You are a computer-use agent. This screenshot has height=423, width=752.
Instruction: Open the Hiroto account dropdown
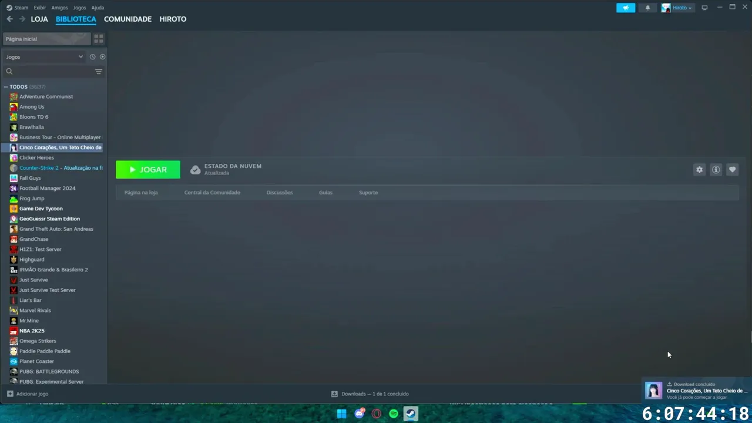pos(677,8)
